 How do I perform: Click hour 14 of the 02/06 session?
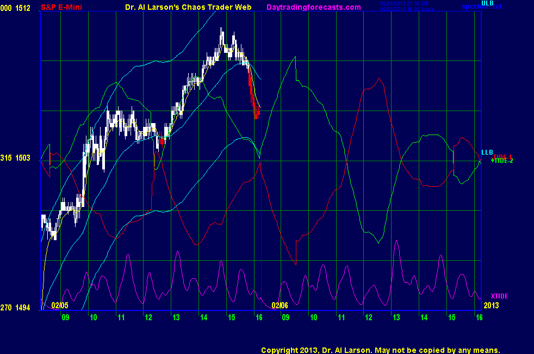pos(424,318)
